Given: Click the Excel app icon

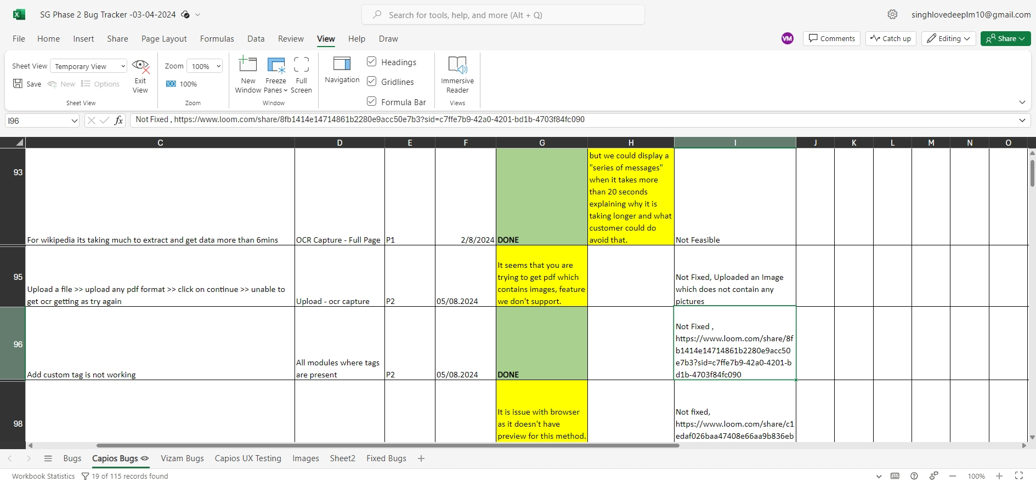Looking at the screenshot, I should click(19, 15).
